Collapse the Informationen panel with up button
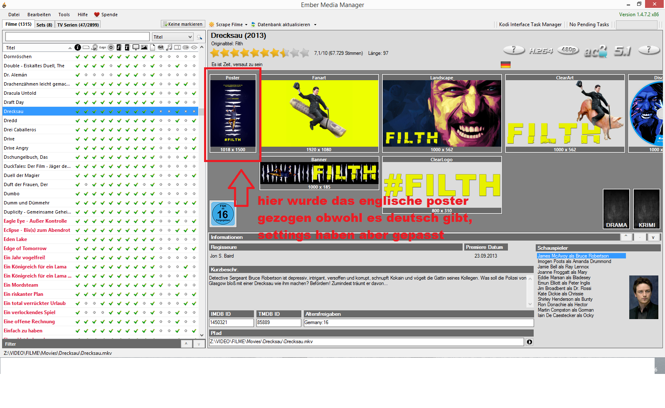 click(x=626, y=237)
